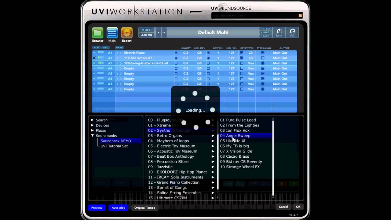Expand arrow for 04 - Mayhem of loops
The width and height of the screenshot is (391, 220).
[213, 141]
